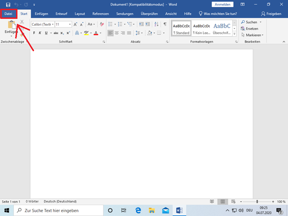Toggle underline formatting (U)

point(47,33)
